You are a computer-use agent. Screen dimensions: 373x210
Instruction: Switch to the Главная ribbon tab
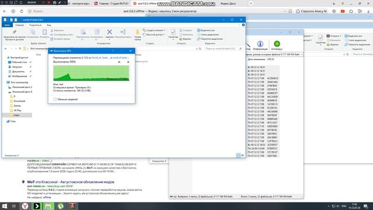(19, 25)
